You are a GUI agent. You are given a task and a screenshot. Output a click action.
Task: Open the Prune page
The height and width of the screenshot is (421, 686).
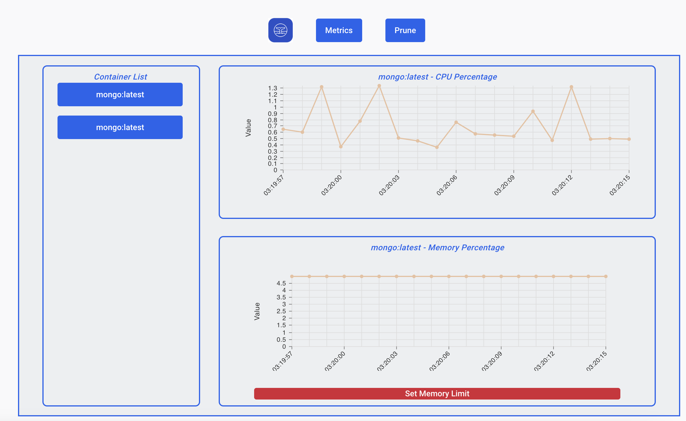[405, 30]
